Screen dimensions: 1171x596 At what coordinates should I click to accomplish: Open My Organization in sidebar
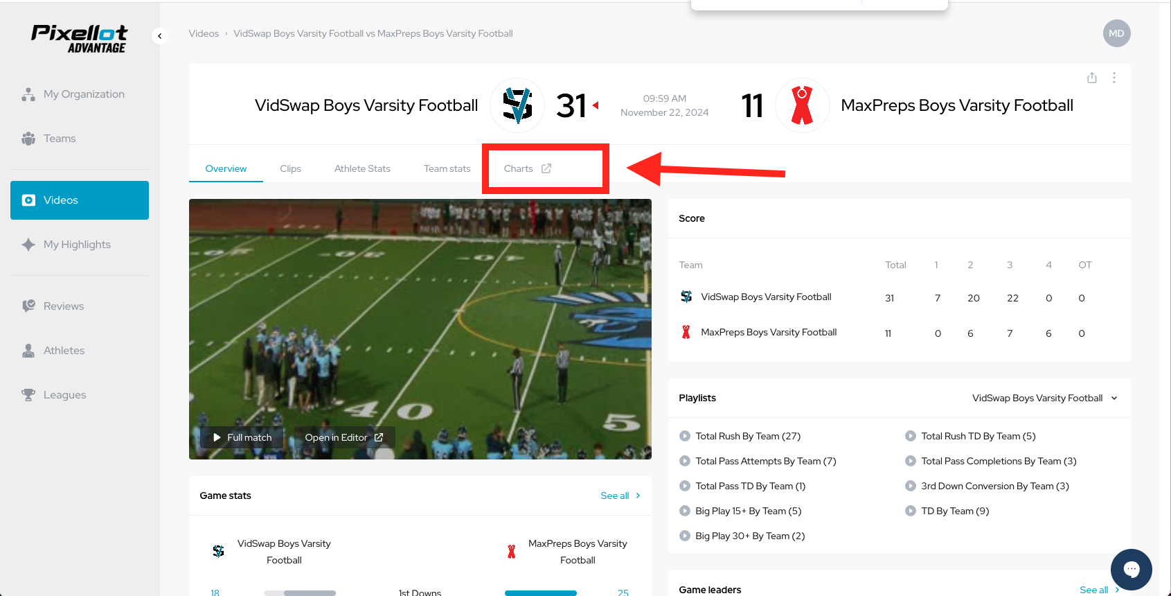[x=80, y=94]
